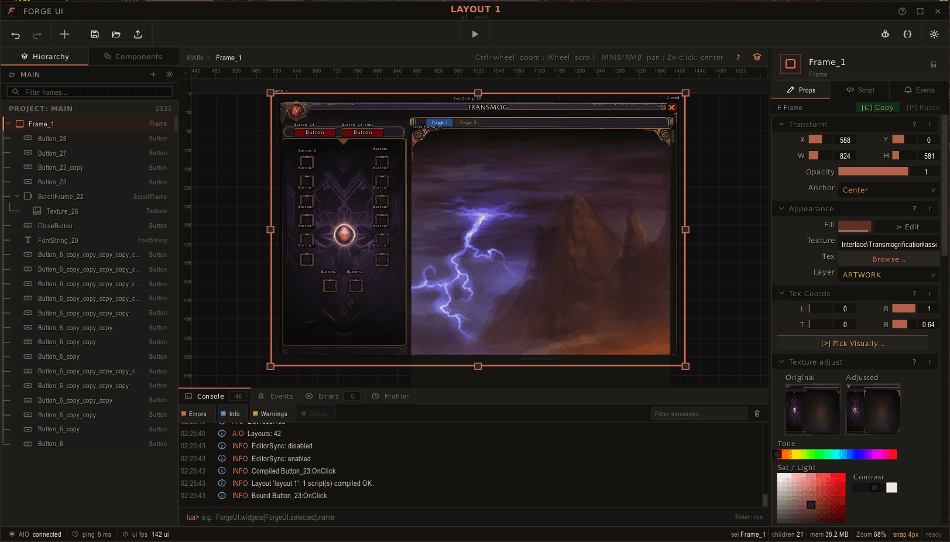Screen dimensions: 950x542
Task: Open the bottom panel Errors tab
Action: (x=331, y=396)
